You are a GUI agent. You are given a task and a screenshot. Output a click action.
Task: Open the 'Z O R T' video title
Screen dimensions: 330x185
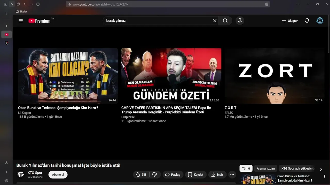[230, 108]
